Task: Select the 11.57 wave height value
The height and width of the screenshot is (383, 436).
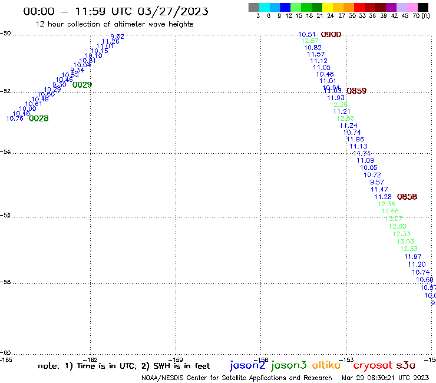Action: click(x=316, y=54)
